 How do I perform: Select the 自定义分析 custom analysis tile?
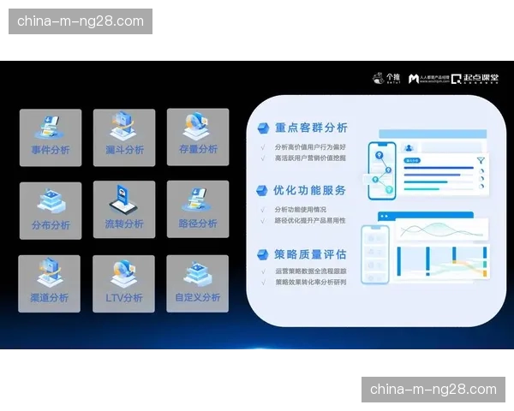[x=197, y=283]
